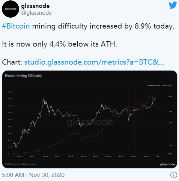Click the glassnode profile avatar
The width and height of the screenshot is (179, 181).
click(x=11, y=9)
